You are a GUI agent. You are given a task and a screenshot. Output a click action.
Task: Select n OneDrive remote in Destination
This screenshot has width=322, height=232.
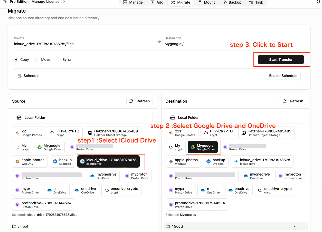[210, 190]
